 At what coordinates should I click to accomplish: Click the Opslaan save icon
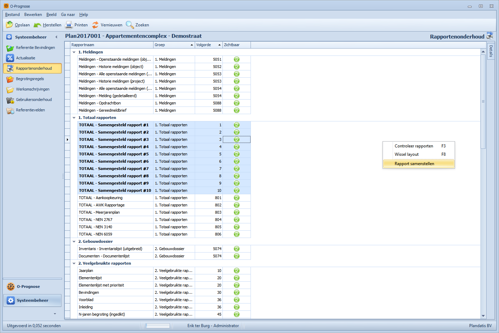click(x=10, y=25)
